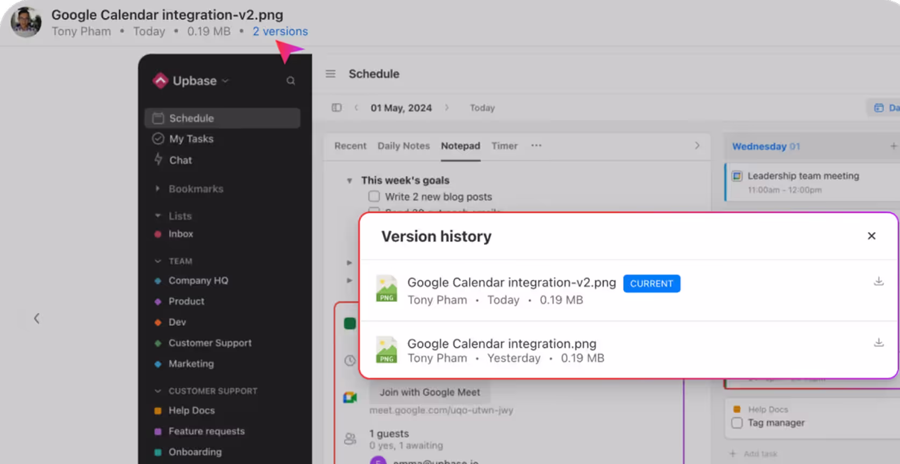Click the Google Meet icon

(350, 397)
